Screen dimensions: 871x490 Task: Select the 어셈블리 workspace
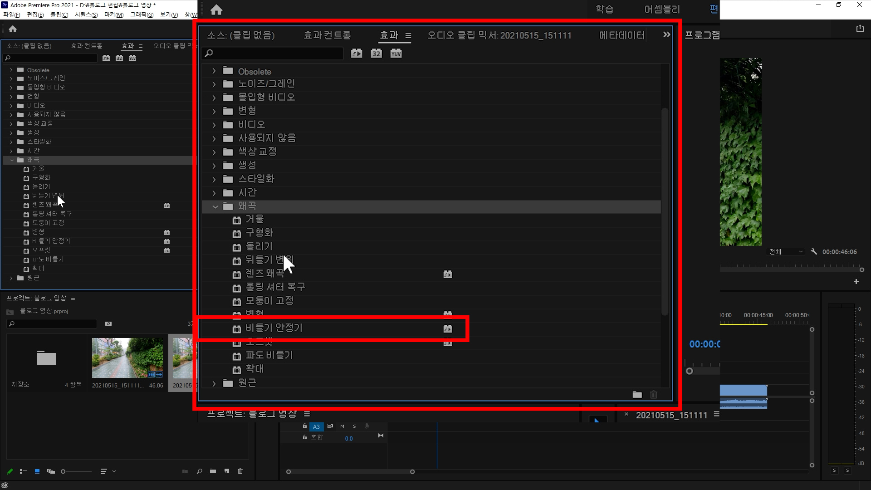point(662,10)
